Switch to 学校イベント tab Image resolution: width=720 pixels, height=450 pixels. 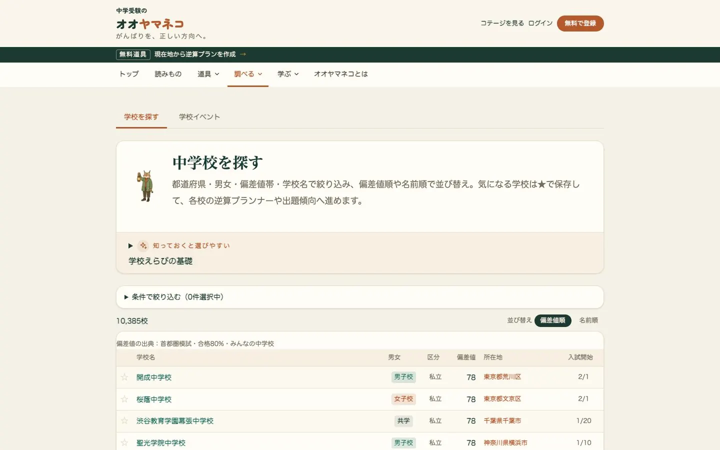click(199, 117)
